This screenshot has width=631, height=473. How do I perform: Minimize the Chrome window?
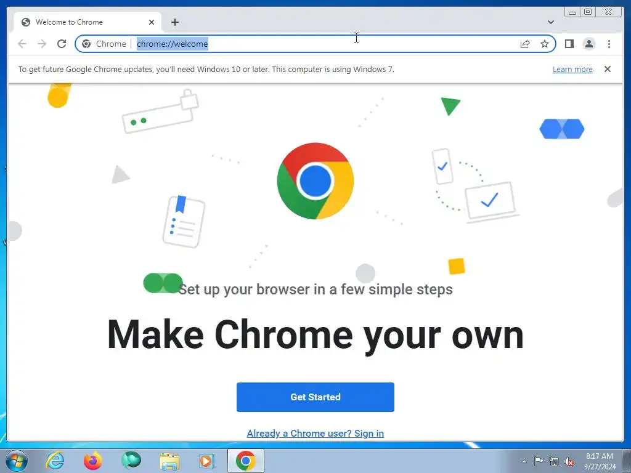point(572,12)
